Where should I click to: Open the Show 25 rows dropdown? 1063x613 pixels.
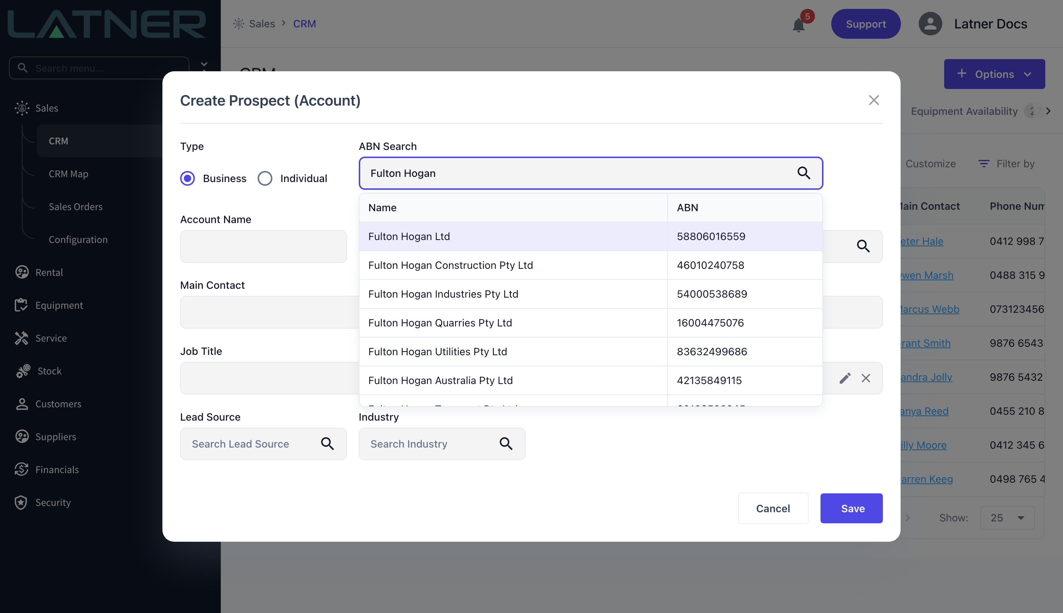(x=1007, y=517)
